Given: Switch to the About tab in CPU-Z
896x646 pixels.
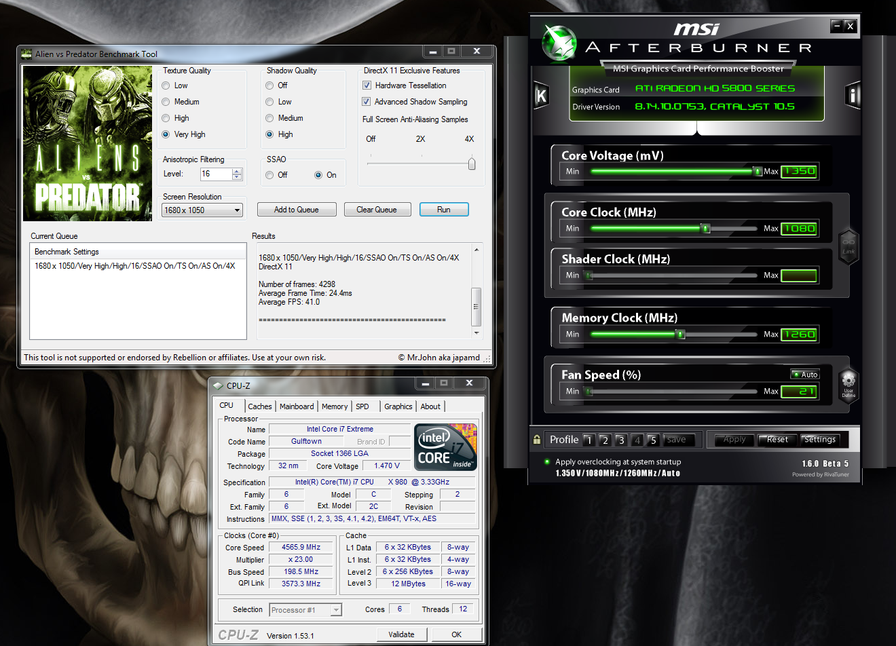Looking at the screenshot, I should point(430,406).
